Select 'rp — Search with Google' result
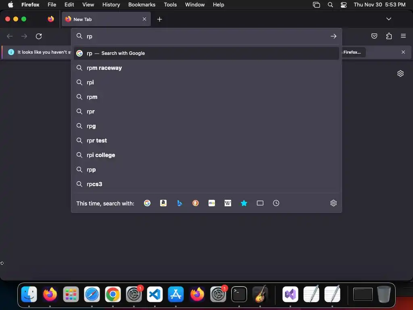 pos(206,53)
